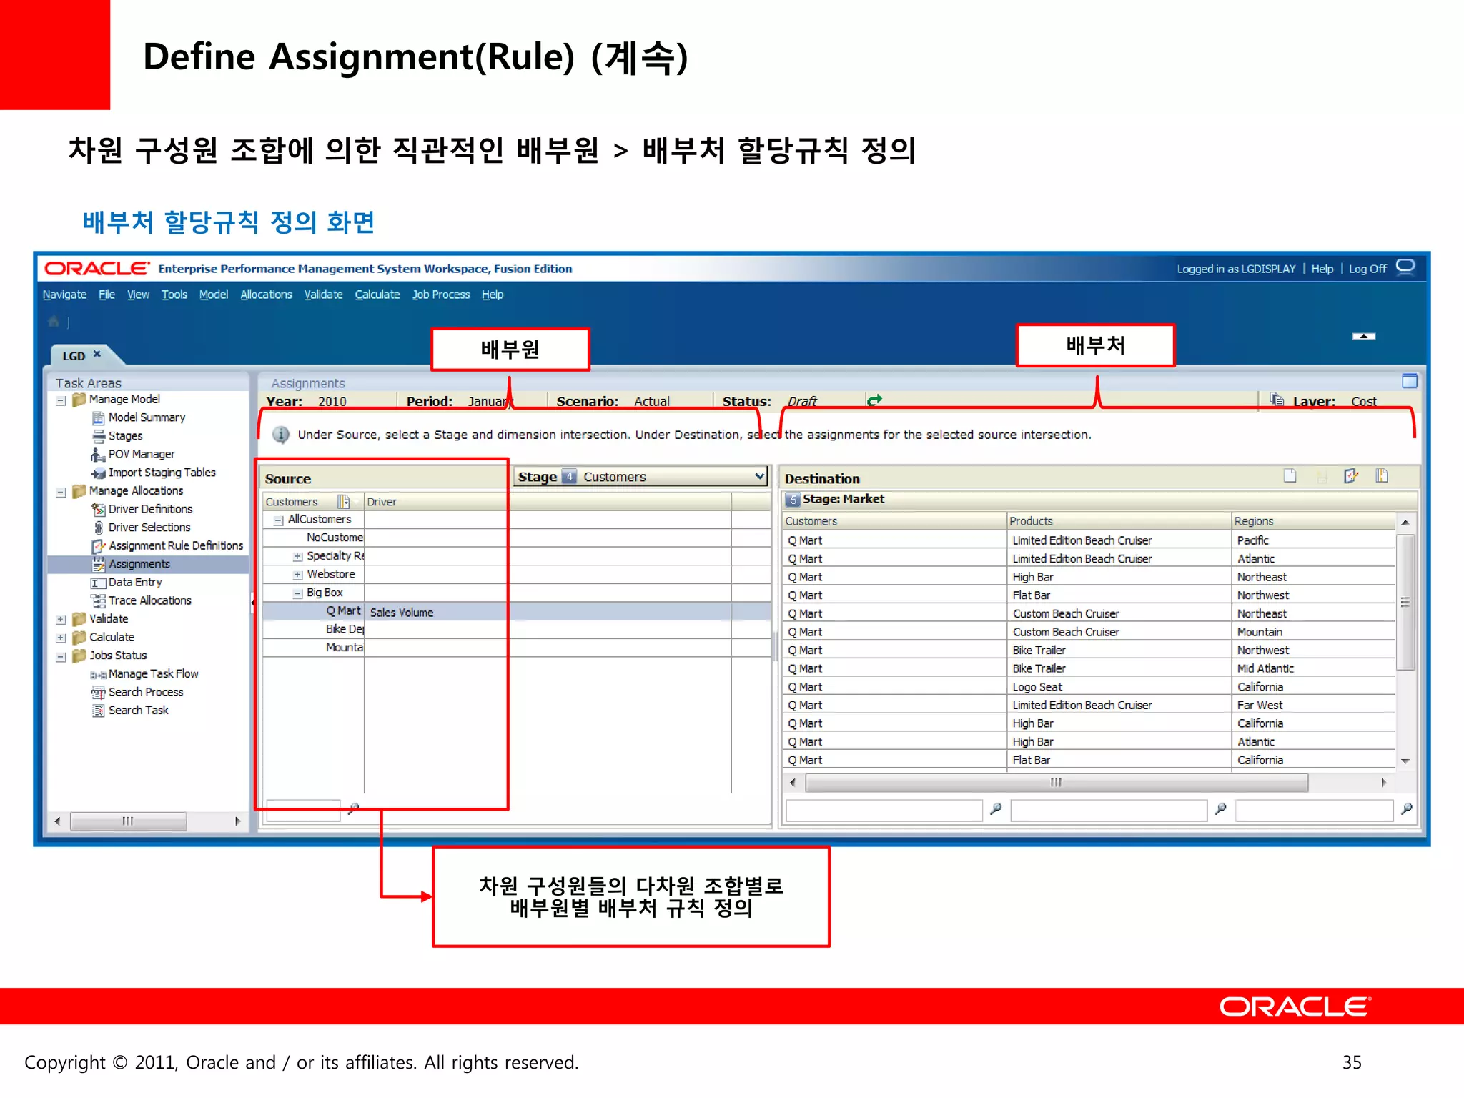Select the Q Mart row with Sales Volume
Image resolution: width=1464 pixels, height=1098 pixels.
tap(516, 611)
